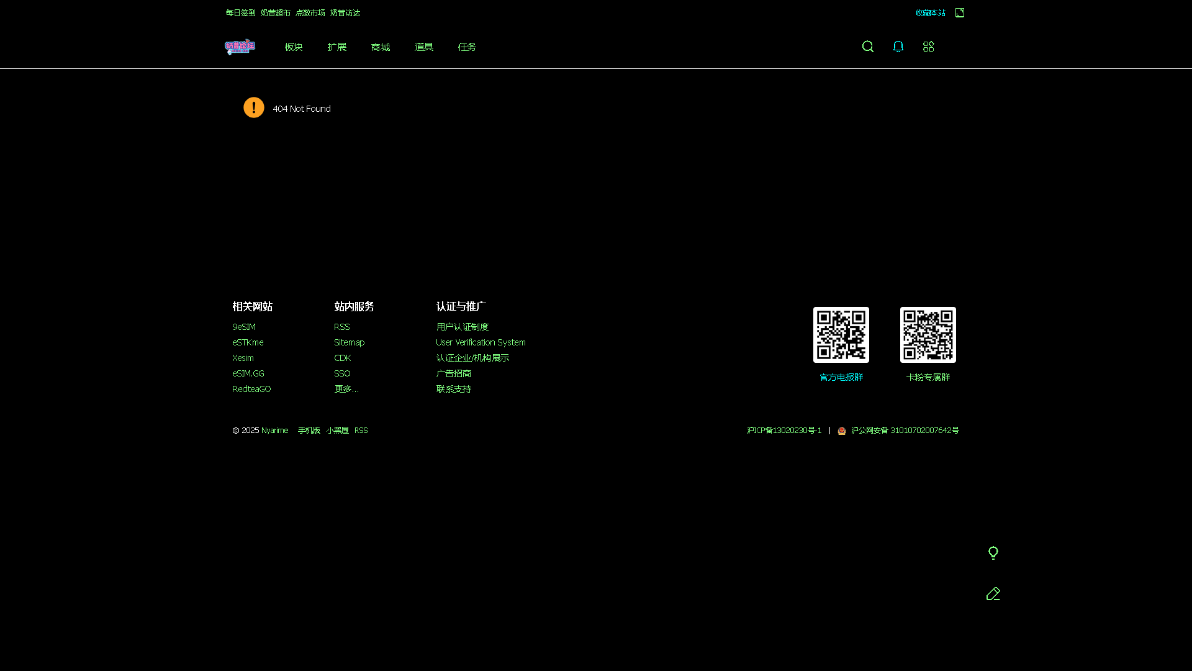Open the Sitemap link in footer
Viewport: 1192px width, 671px height.
point(349,342)
